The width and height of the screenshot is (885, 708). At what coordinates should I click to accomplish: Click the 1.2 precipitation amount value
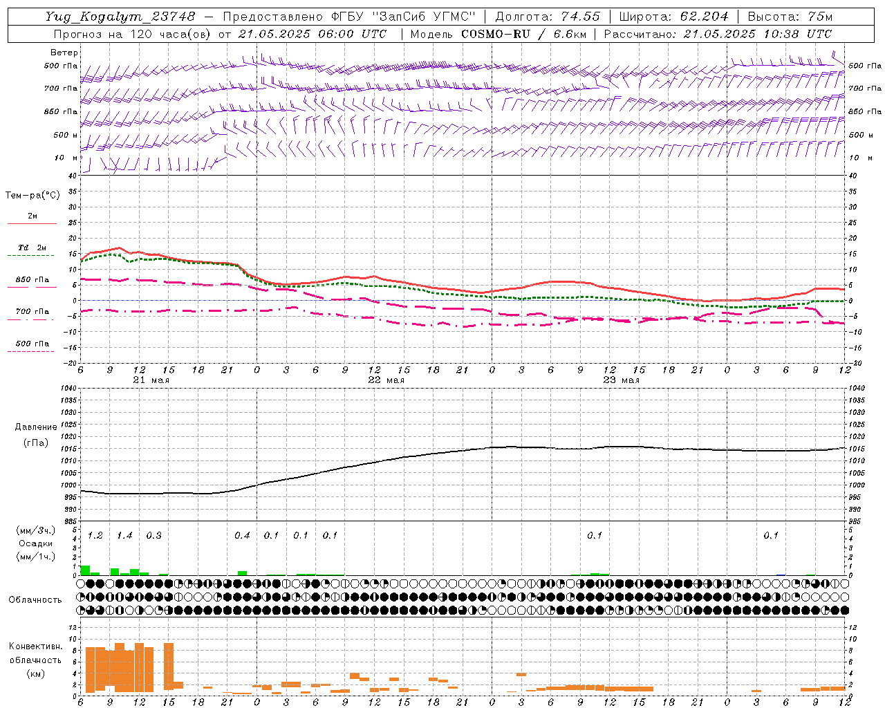click(x=95, y=536)
